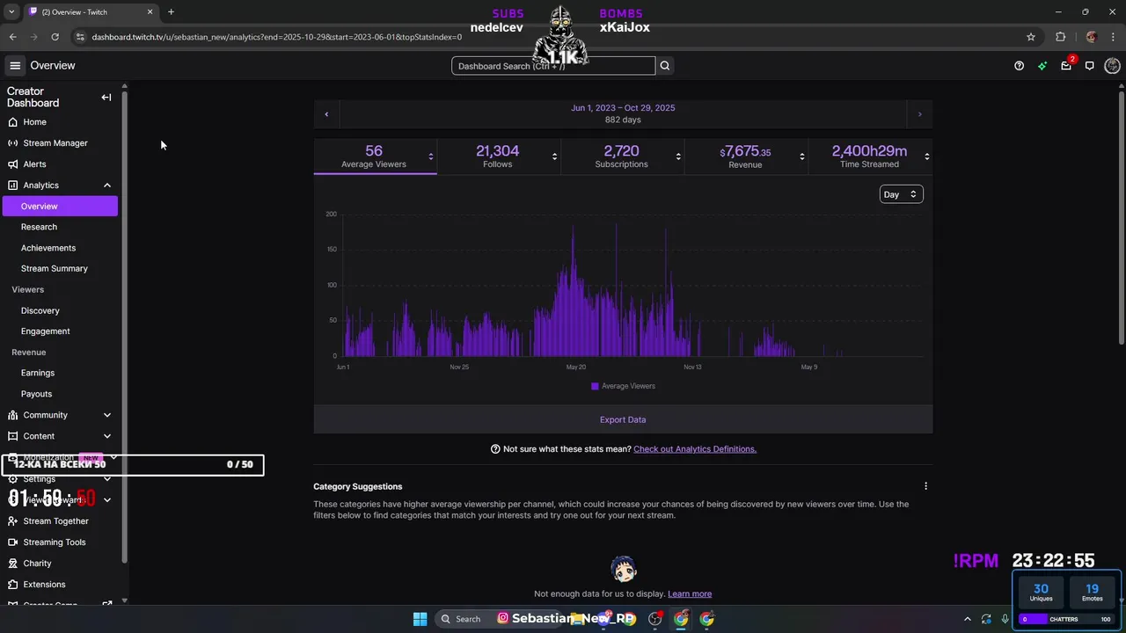Select the Subscriptions stat tab
Screen dimensions: 1126x633
pos(622,156)
